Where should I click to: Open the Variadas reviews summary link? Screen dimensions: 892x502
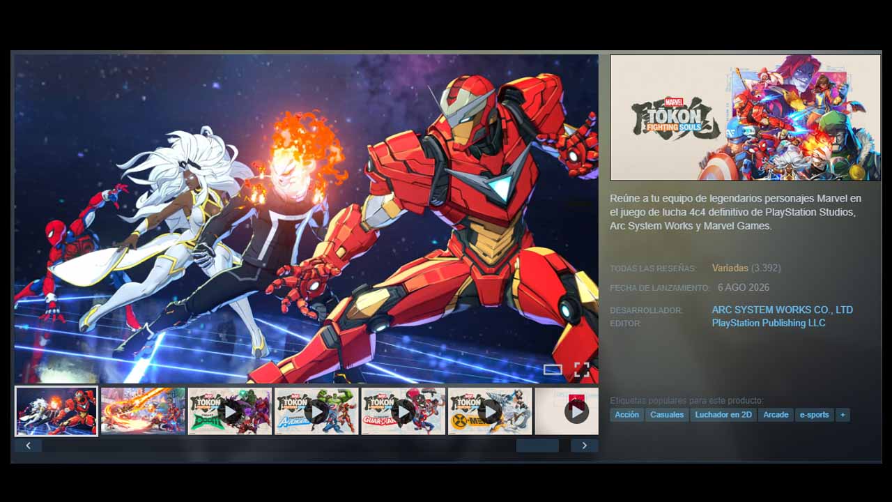[730, 268]
